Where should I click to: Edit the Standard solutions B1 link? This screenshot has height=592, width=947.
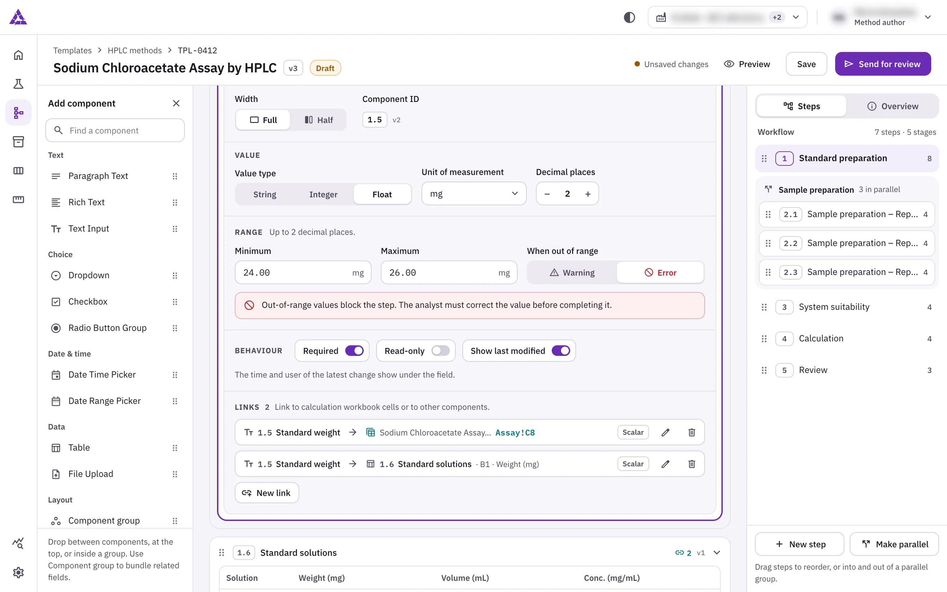665,464
